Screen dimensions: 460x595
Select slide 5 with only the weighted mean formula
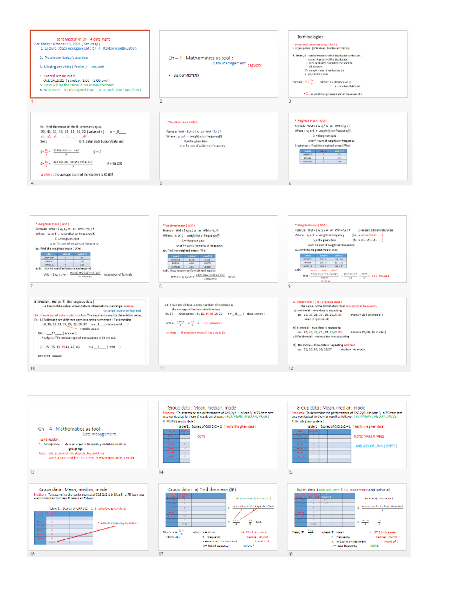tap(219, 146)
